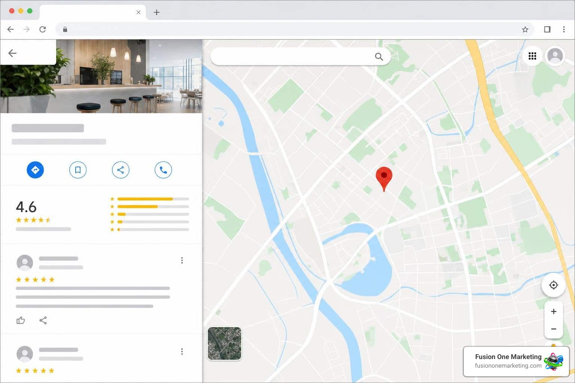Share the first review
575x383 pixels.
tap(43, 320)
